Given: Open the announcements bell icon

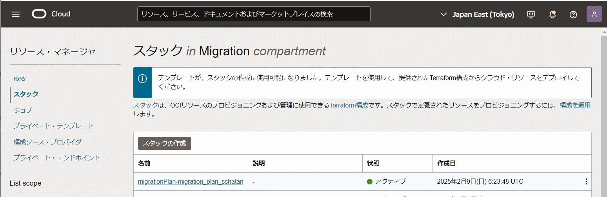Looking at the screenshot, I should [x=552, y=14].
